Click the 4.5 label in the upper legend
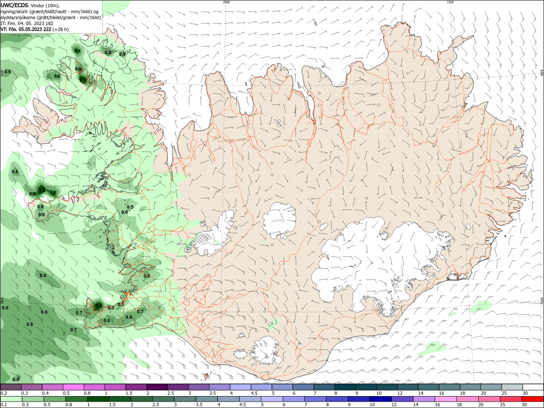This screenshot has height=408, width=544. click(254, 393)
